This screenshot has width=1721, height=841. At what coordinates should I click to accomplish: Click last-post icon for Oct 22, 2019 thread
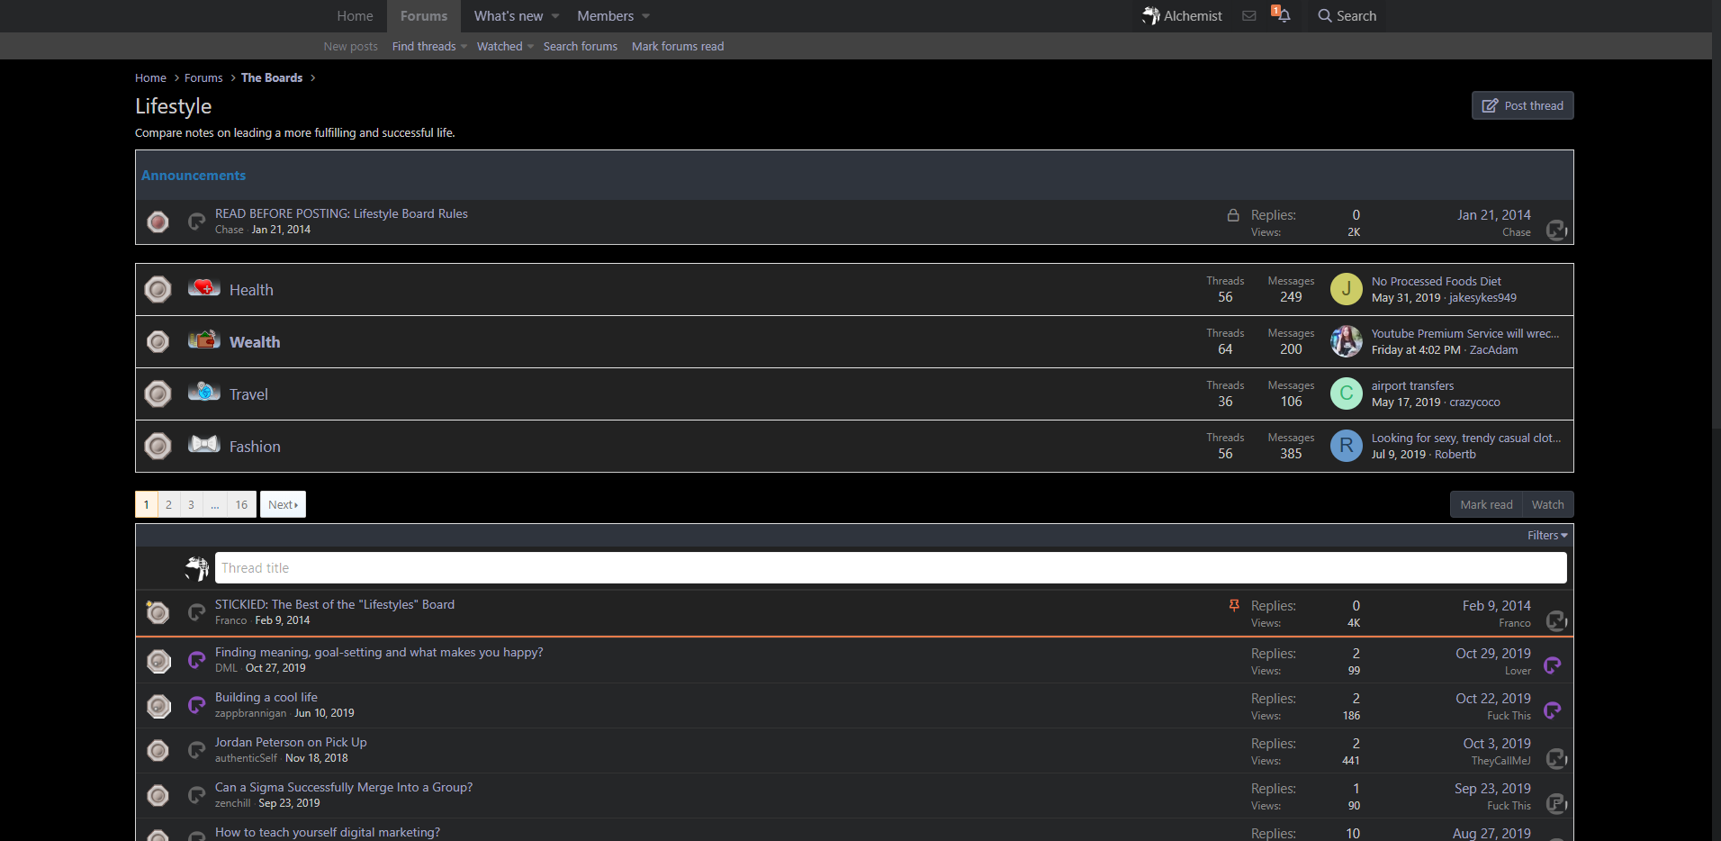[1553, 710]
